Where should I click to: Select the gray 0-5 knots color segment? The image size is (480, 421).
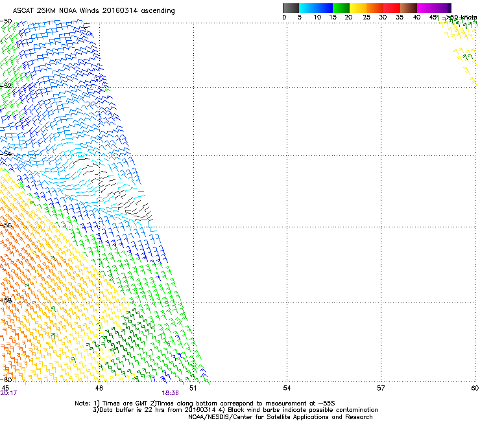[291, 8]
